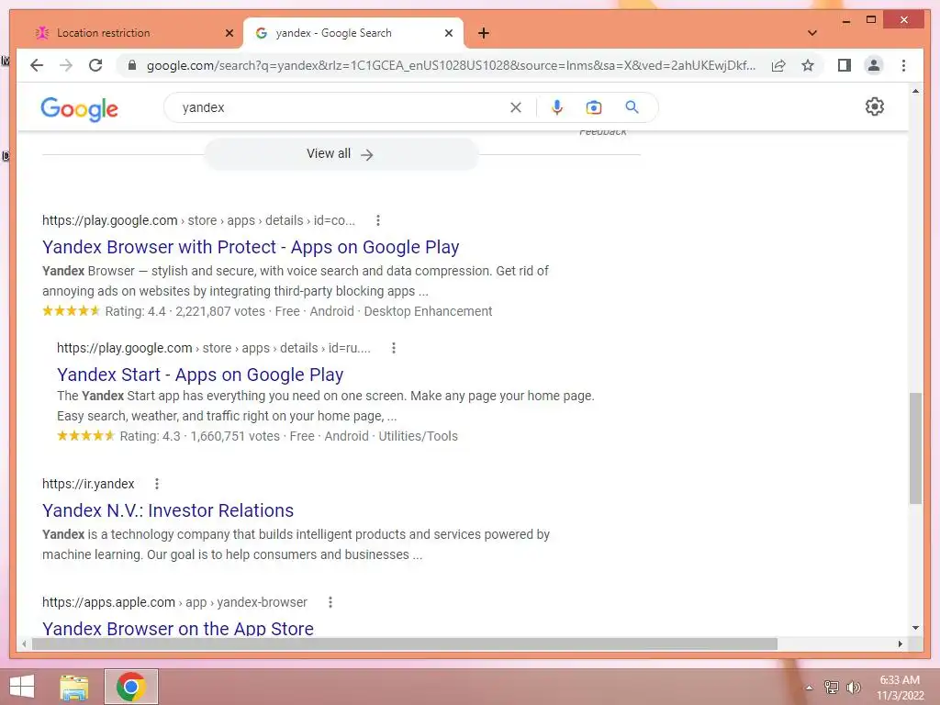The width and height of the screenshot is (940, 705).
Task: Click View all button
Action: pyautogui.click(x=341, y=154)
